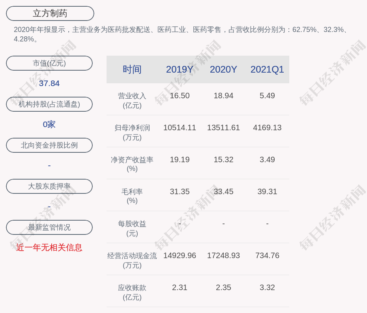Click the 毛利率 (%) row label
Viewport: 367px width, 313px height.
point(132,196)
